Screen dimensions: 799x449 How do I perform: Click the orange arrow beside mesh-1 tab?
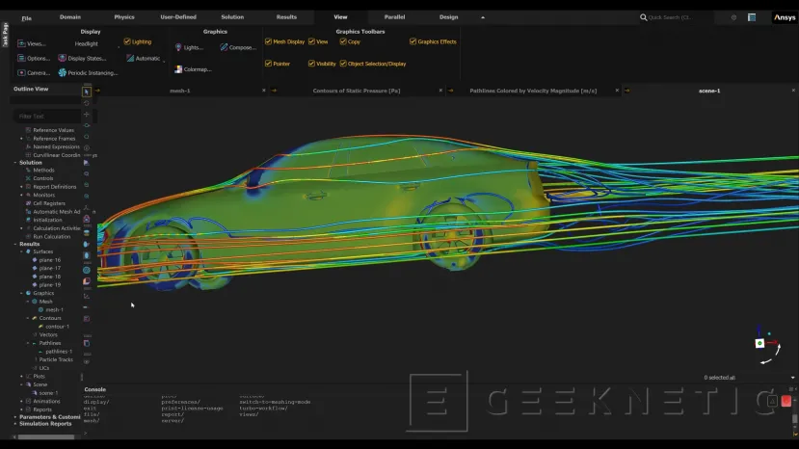97,91
